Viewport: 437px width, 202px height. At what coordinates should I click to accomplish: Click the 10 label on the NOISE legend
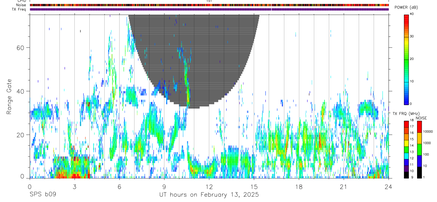click(425, 166)
